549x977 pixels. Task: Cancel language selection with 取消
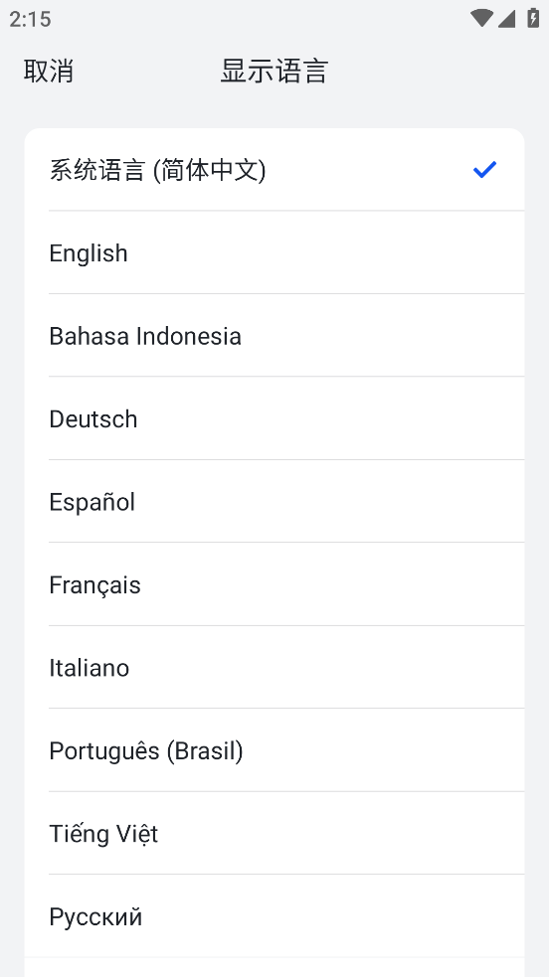coord(49,71)
